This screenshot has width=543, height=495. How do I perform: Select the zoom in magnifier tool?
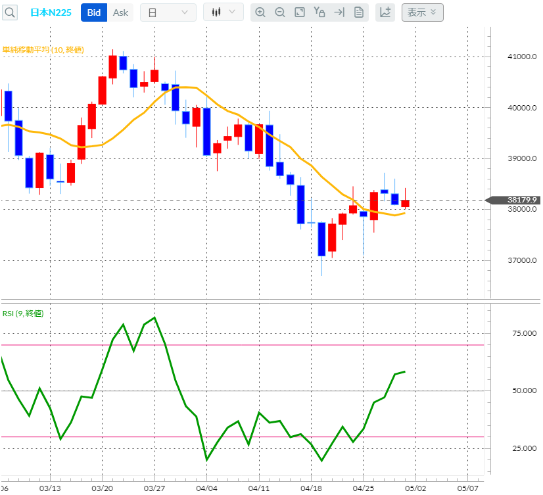pos(260,12)
